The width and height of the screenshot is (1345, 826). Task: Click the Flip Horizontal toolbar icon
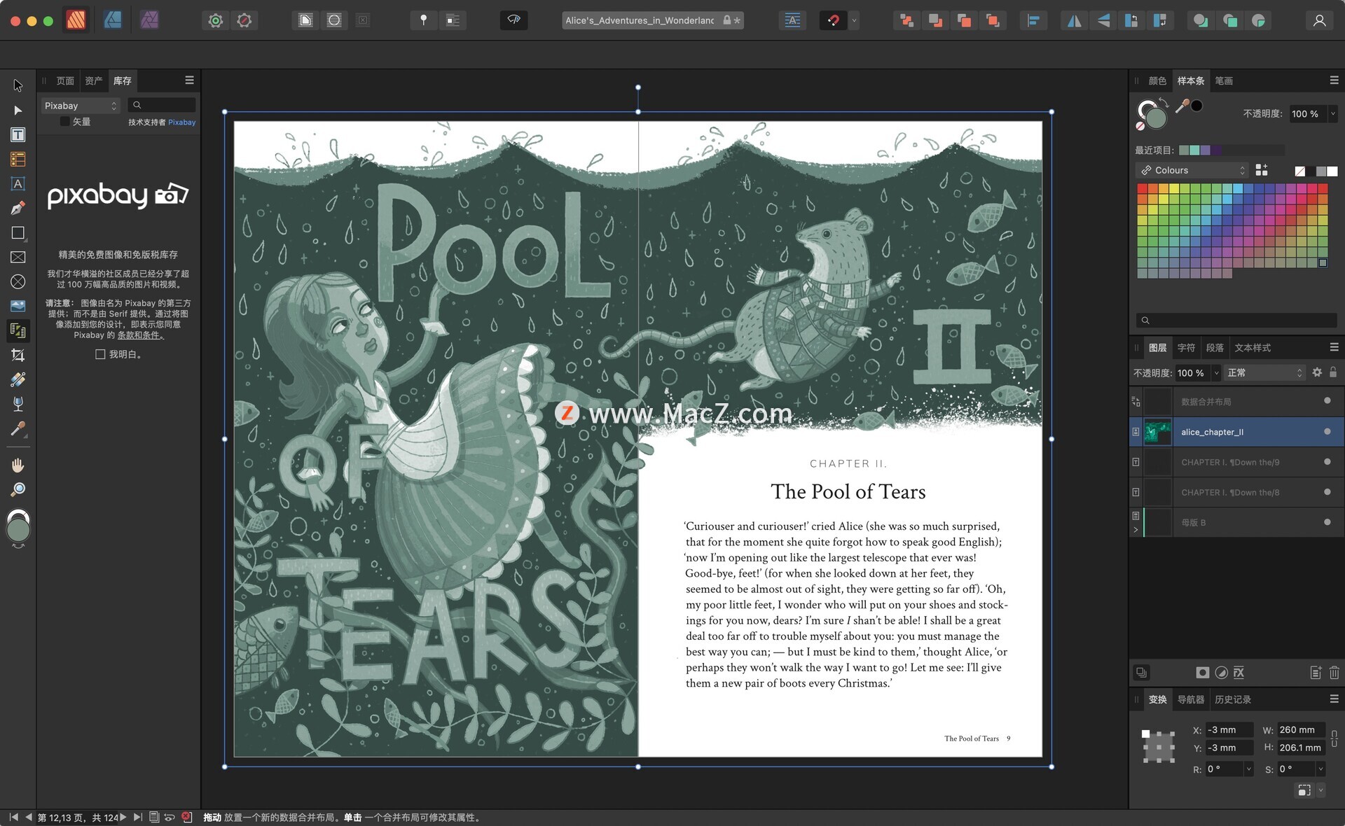click(x=1074, y=20)
